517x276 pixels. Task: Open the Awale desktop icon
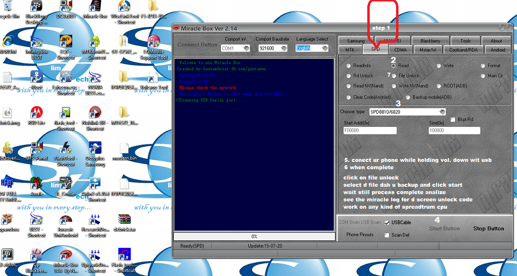pos(37,184)
